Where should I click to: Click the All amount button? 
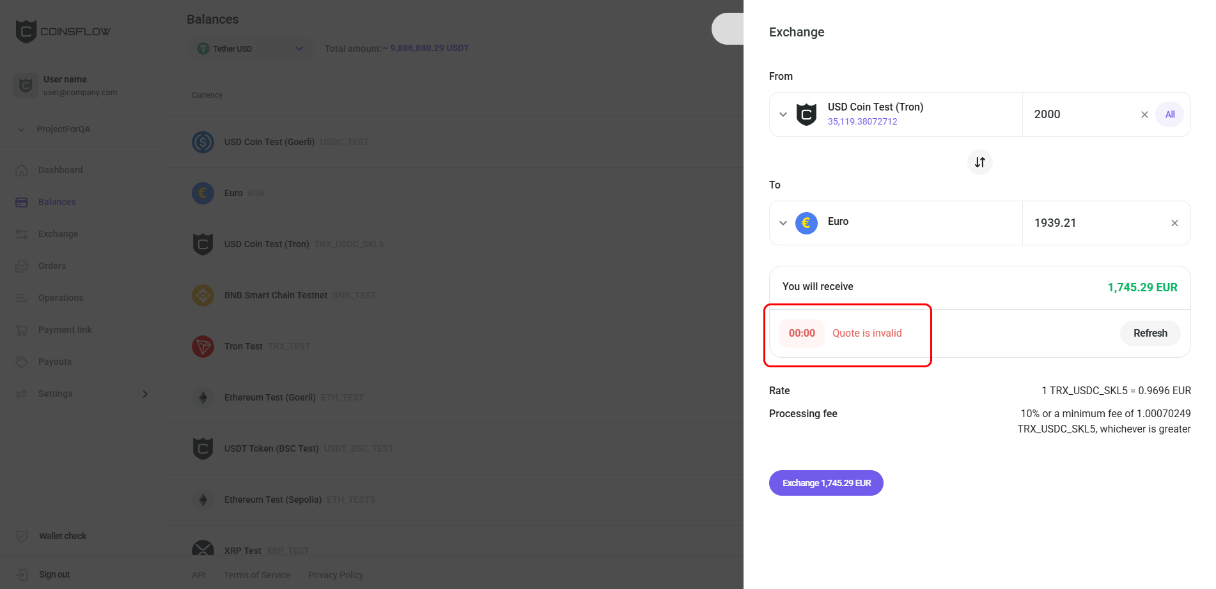coord(1169,114)
